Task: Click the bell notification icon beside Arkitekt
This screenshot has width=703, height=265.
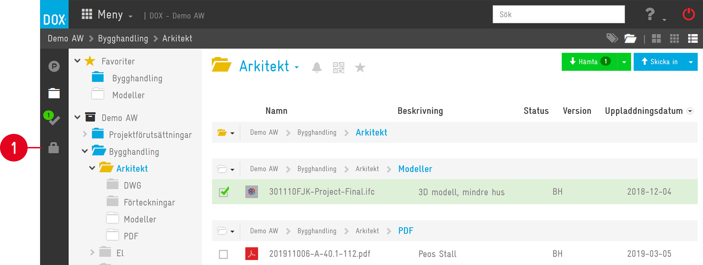Action: coord(317,67)
